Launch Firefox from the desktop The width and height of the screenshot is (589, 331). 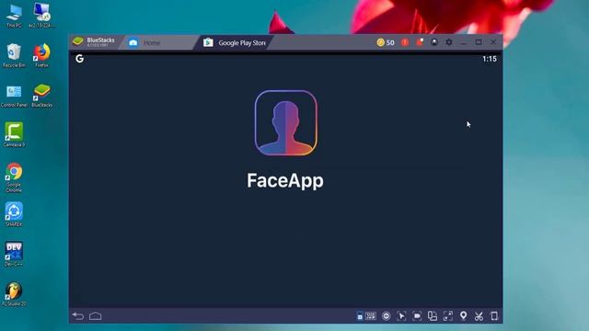[x=41, y=55]
